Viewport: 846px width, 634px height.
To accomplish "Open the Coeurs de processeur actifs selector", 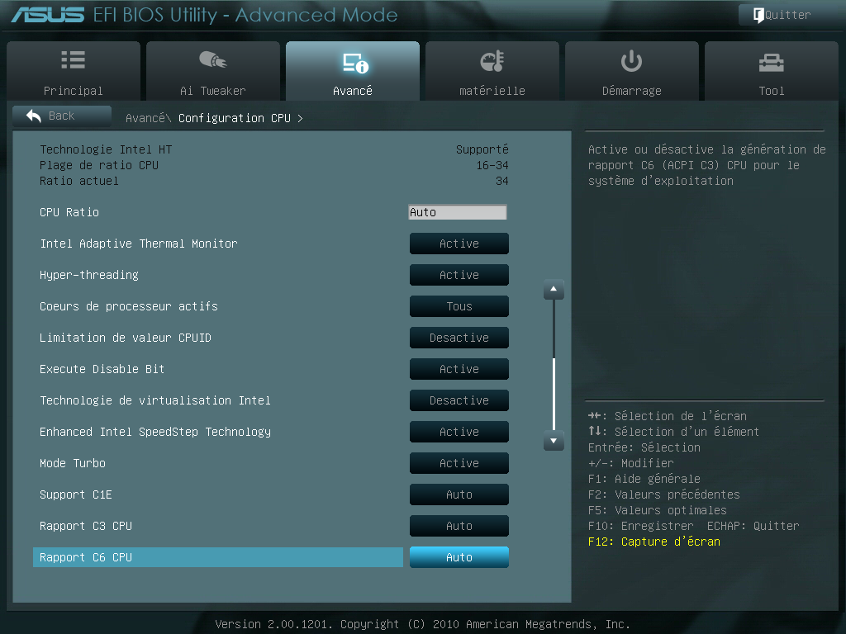I will pos(459,306).
